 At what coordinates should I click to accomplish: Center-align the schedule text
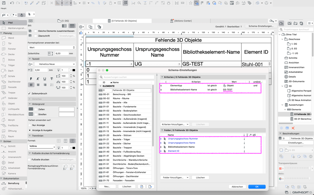pos(38,85)
